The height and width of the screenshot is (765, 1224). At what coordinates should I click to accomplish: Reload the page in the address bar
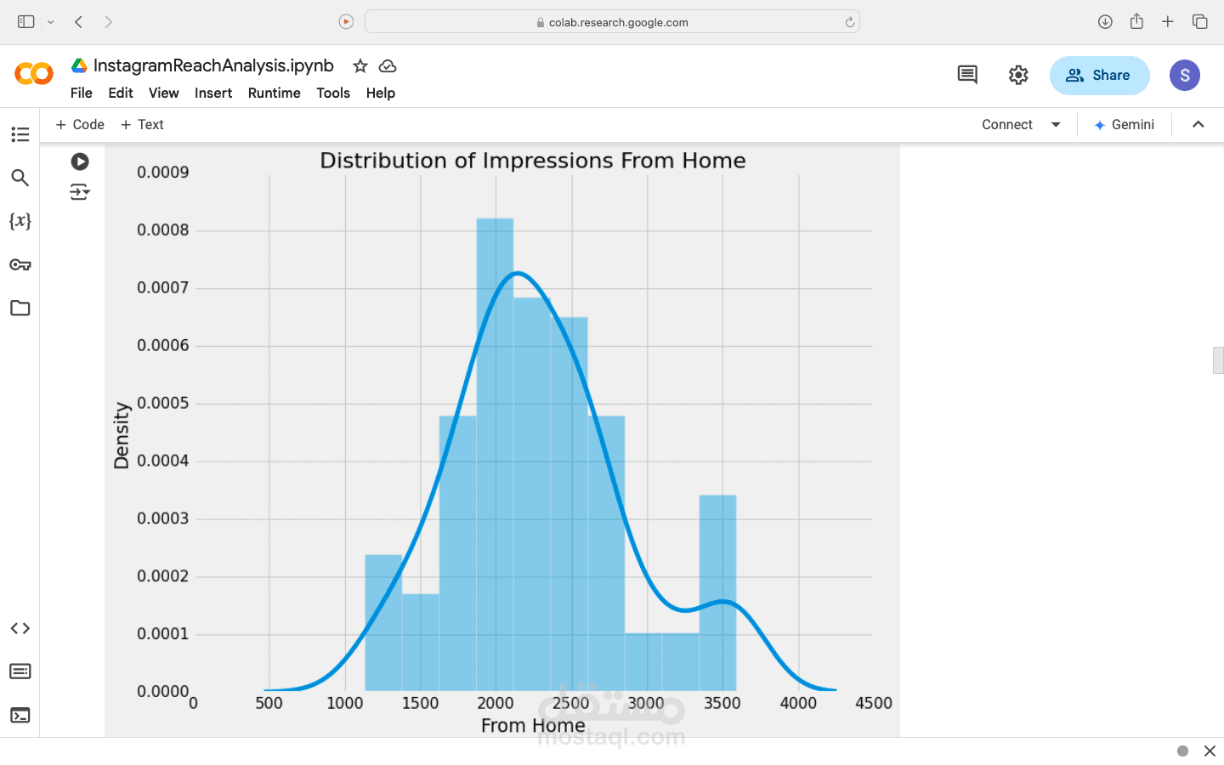click(850, 22)
